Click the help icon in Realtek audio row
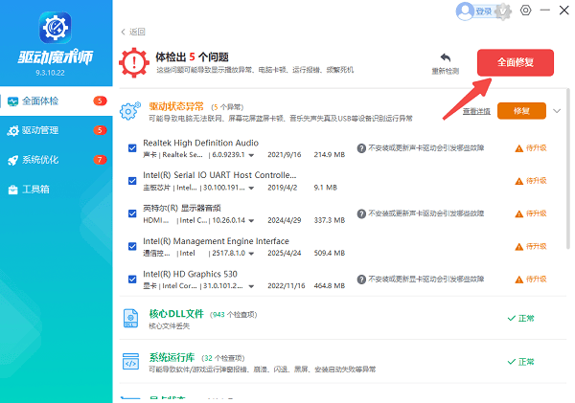Image resolution: width=575 pixels, height=403 pixels. click(361, 148)
